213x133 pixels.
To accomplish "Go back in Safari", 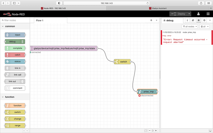I will (3, 3).
